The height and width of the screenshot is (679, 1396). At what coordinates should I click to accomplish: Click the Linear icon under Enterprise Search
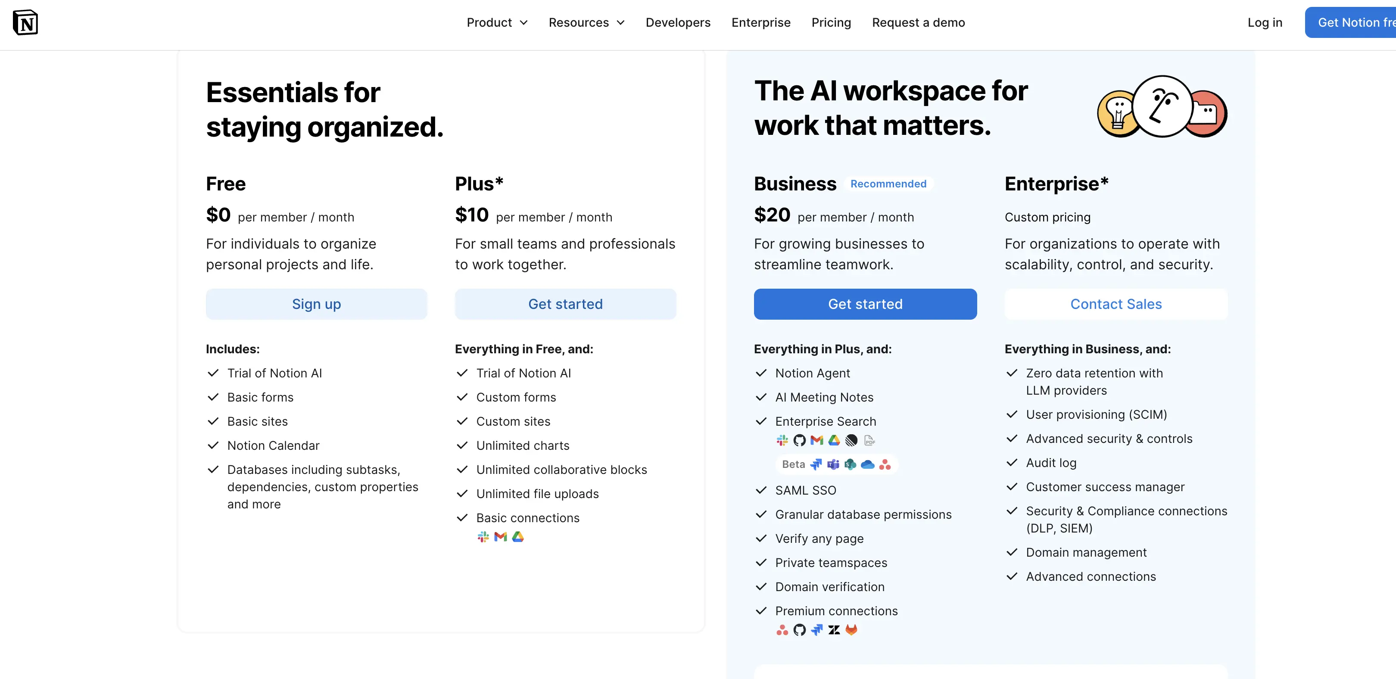851,441
